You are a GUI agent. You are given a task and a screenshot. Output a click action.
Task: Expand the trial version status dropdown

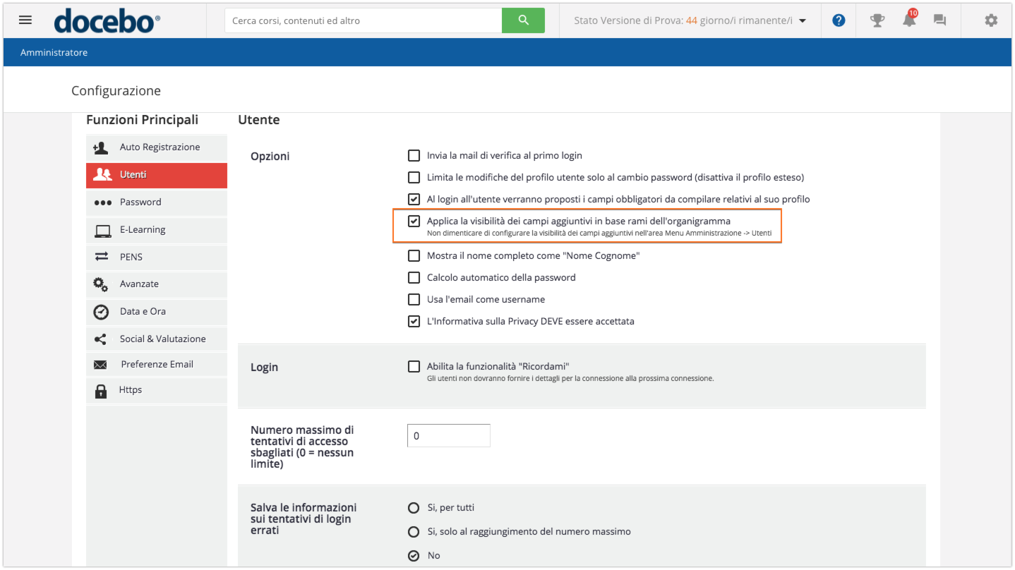click(802, 20)
